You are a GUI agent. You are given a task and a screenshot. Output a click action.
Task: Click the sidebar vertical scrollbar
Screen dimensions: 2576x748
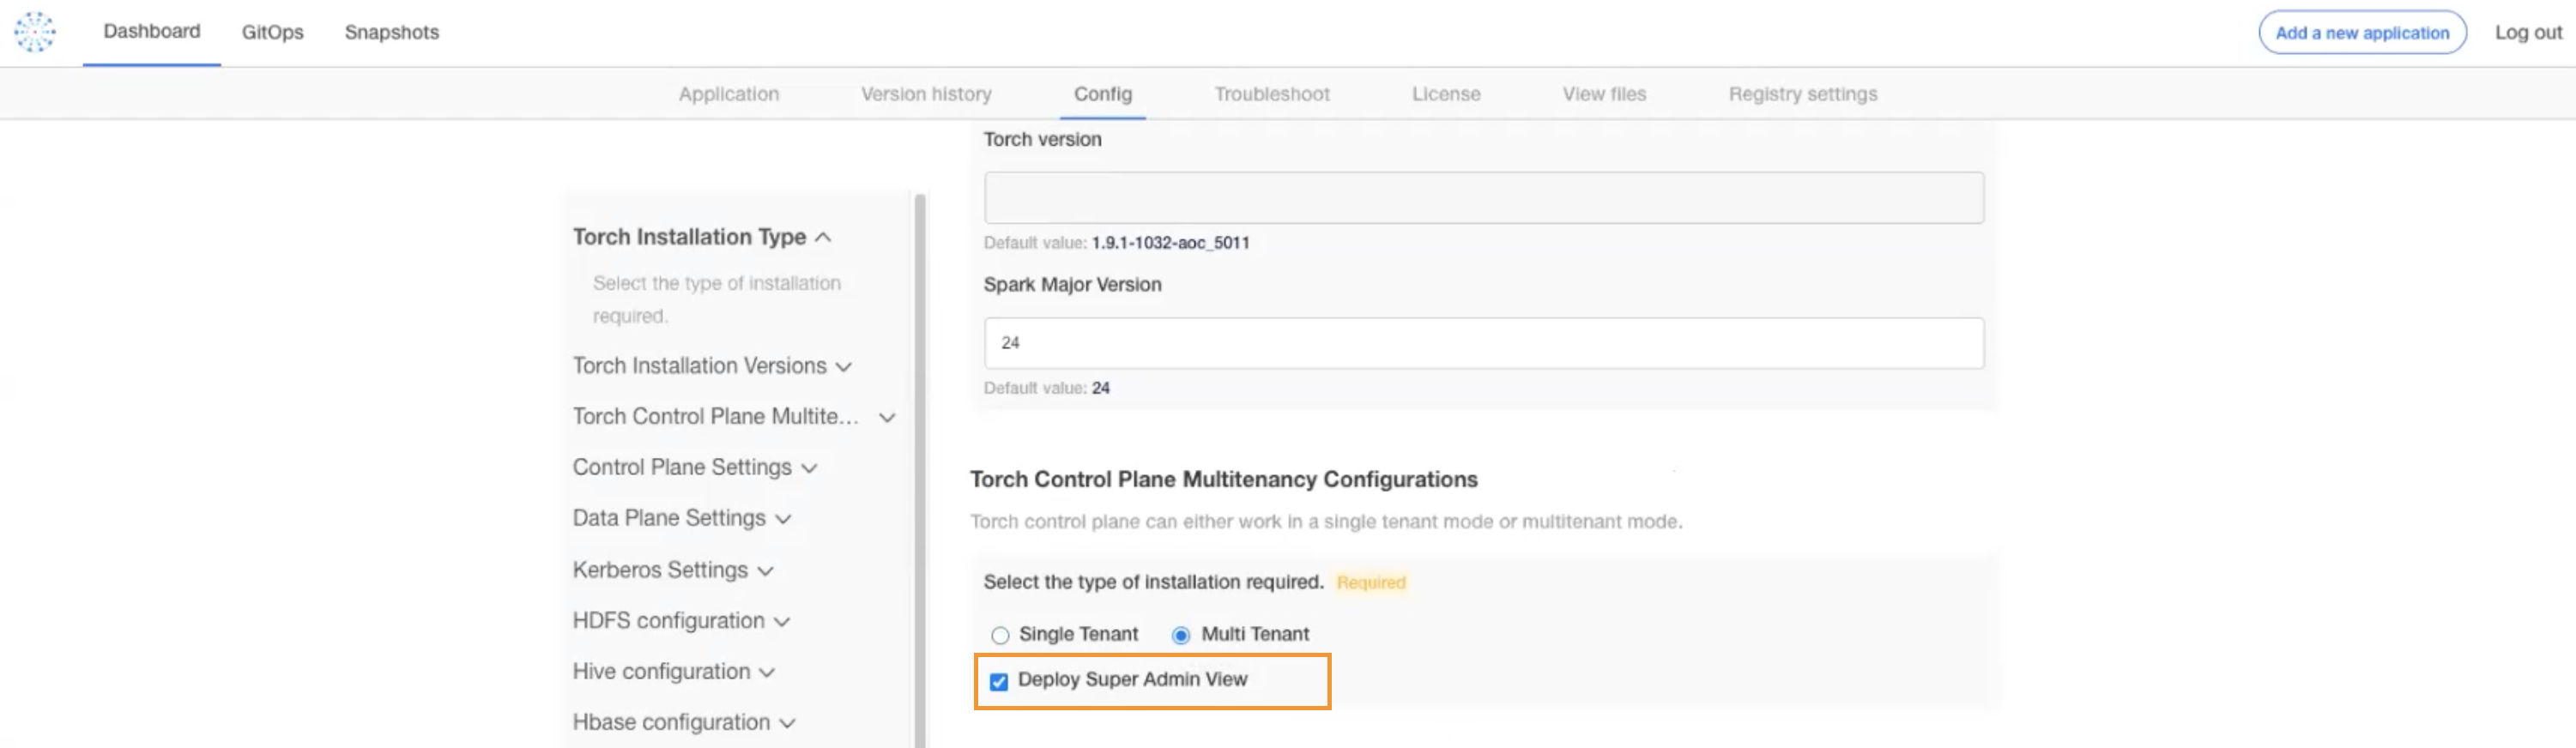point(920,470)
